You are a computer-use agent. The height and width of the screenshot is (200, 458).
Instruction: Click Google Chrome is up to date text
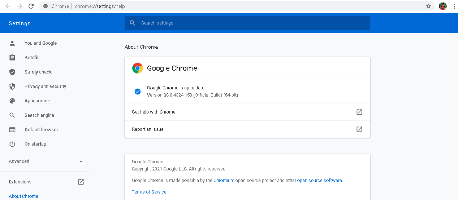coord(176,88)
